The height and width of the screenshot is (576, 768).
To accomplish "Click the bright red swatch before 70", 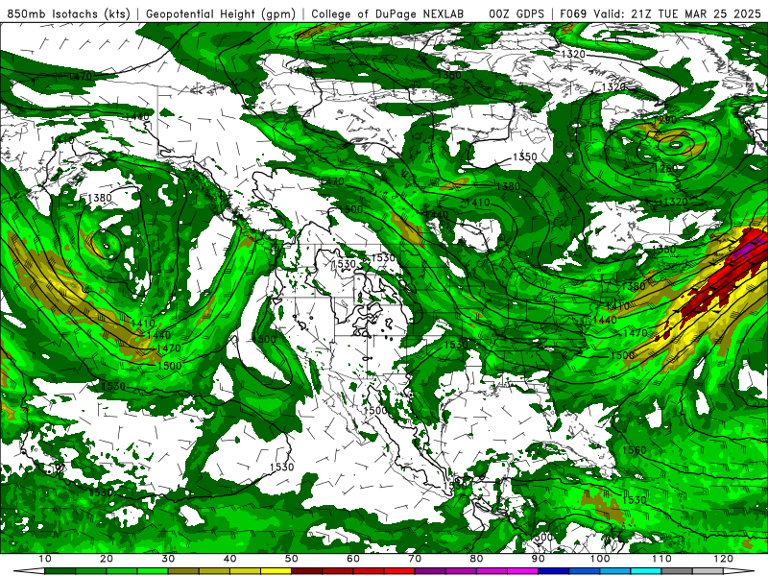I will [x=399, y=571].
